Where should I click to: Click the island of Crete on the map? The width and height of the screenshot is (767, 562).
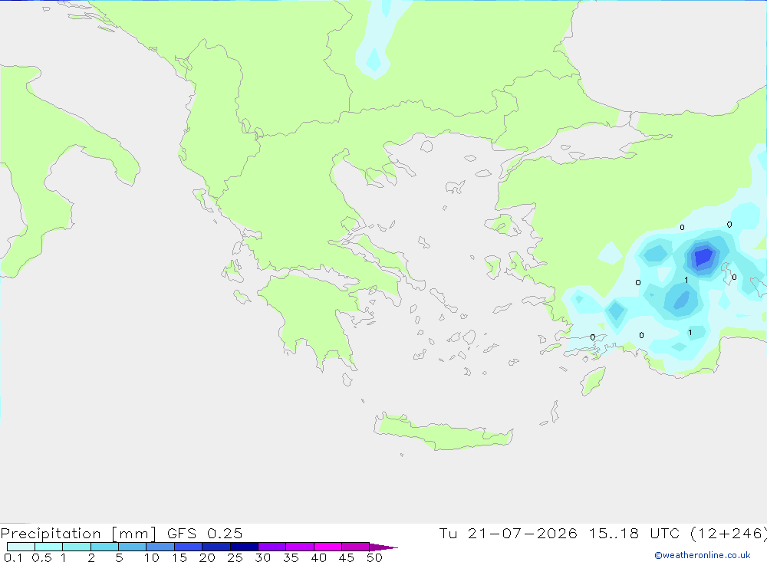(444, 432)
